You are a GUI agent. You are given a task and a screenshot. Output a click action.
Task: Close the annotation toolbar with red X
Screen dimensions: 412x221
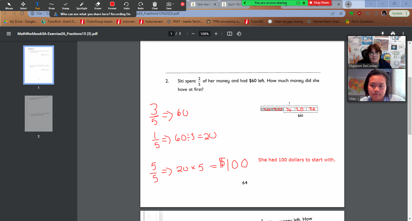pyautogui.click(x=183, y=4)
